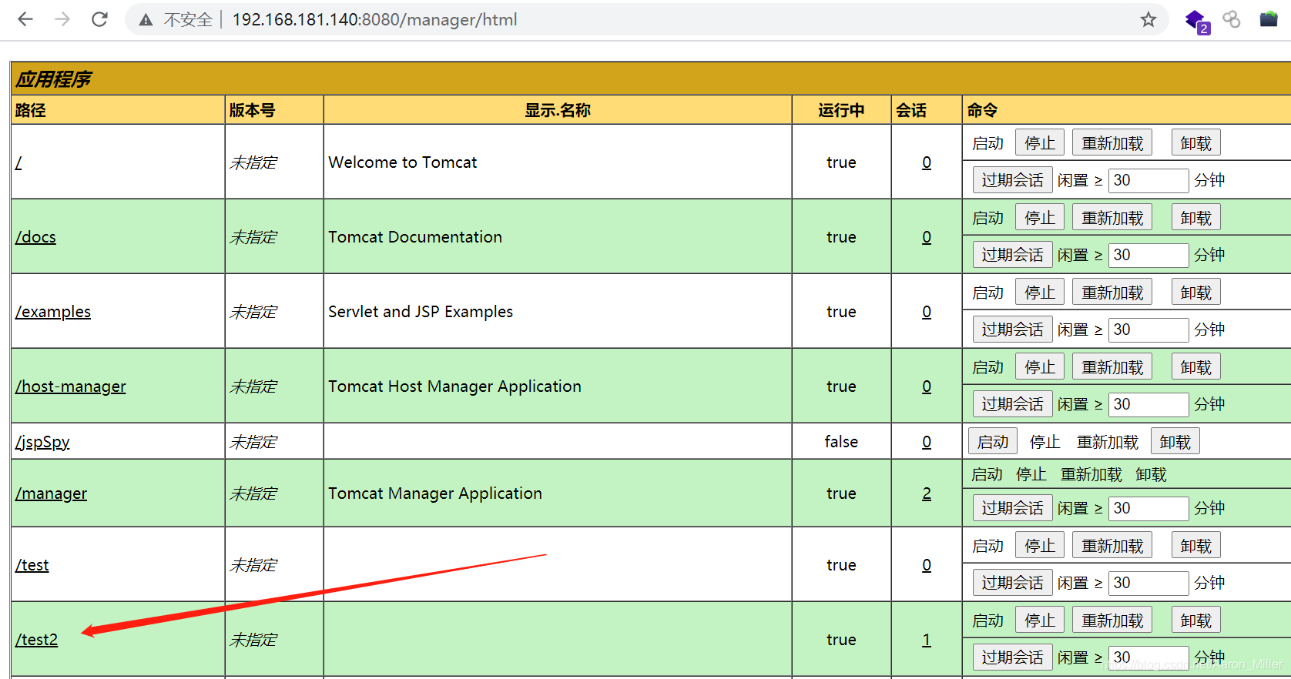Start the /jspSpy application
Screen dimensions: 1291x679
click(x=993, y=442)
